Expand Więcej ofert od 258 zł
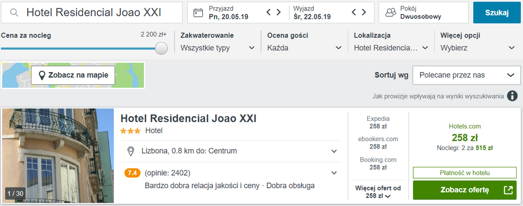Viewport: 523px width, 206px height. 378,192
